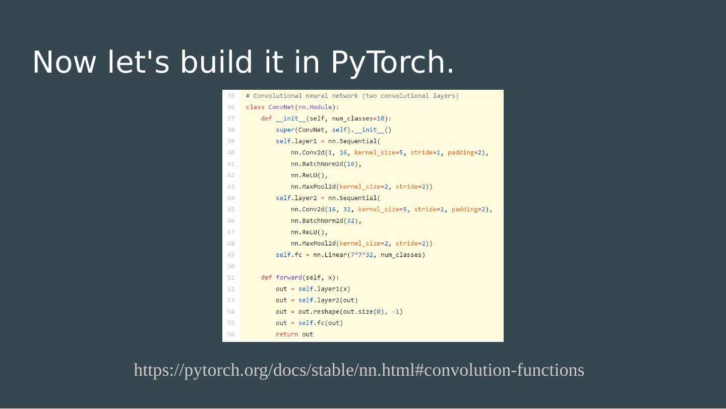Click "self.layer1 = nn.Sequential(" code line
Screen dimensions: 726x409
pos(328,141)
